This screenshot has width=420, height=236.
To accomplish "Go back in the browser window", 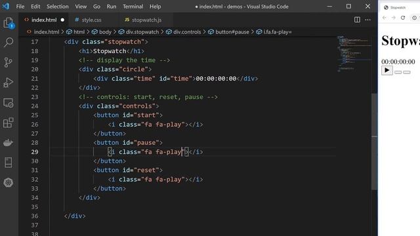I will point(385,18).
